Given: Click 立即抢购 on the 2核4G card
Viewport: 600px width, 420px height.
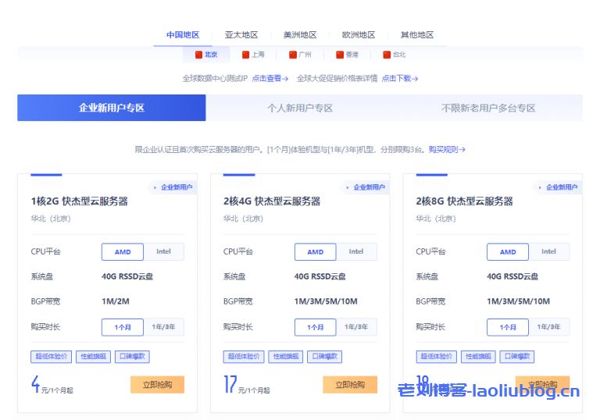Looking at the screenshot, I should (349, 384).
